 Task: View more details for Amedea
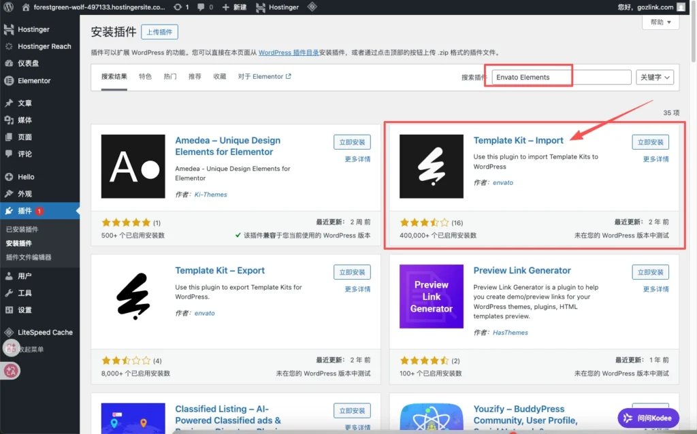(358, 159)
